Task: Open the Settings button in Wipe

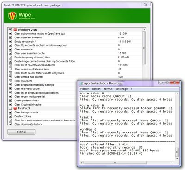Action: coord(21,132)
